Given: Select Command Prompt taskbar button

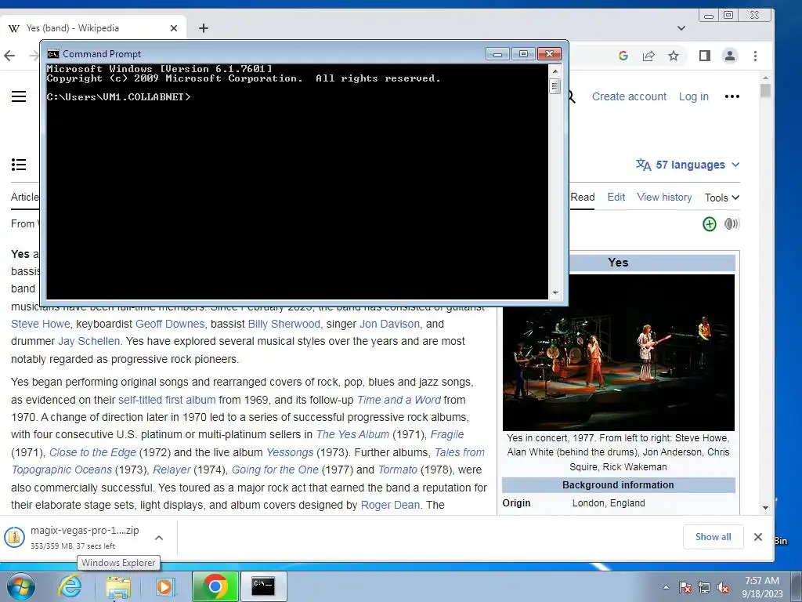Looking at the screenshot, I should click(263, 586).
